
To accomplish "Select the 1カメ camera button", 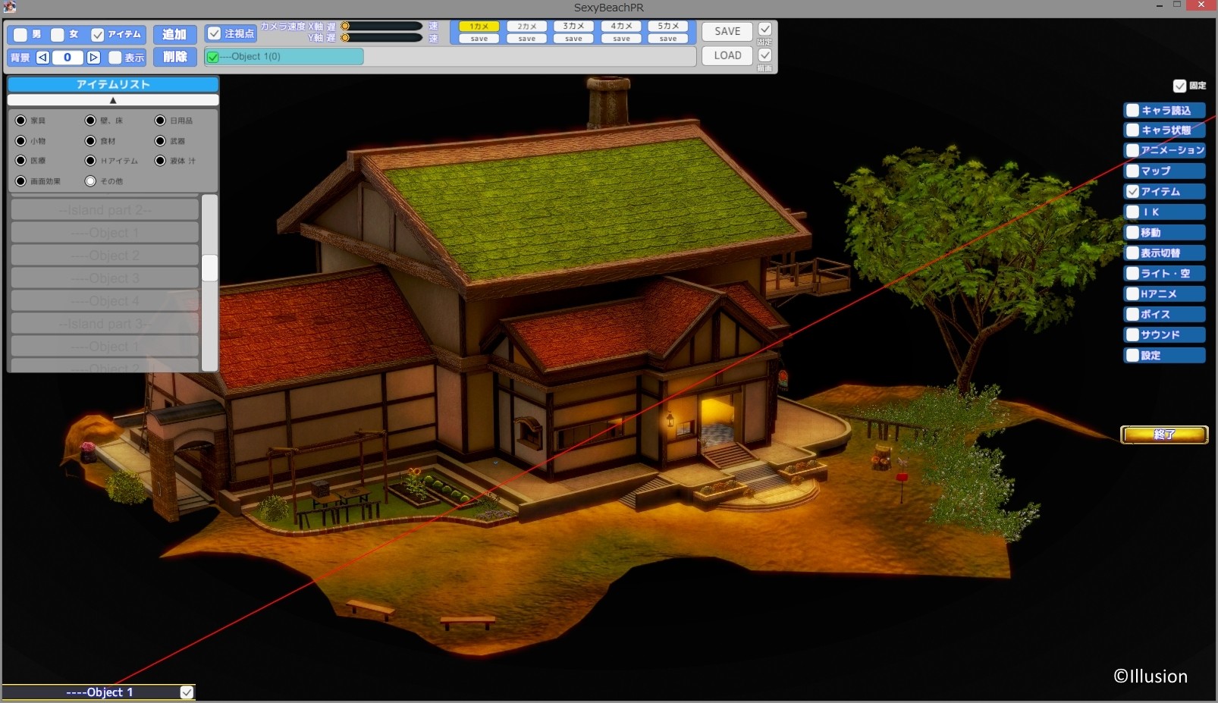I will pyautogui.click(x=479, y=26).
